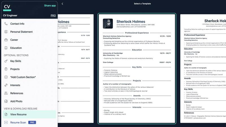Open the References section

coord(29,93)
